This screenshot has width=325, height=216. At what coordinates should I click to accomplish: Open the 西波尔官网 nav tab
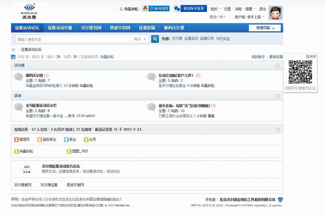[x=120, y=28]
